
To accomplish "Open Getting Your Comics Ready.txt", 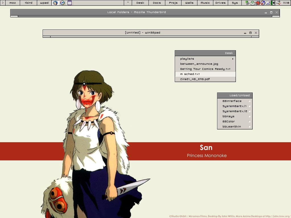I will (205, 69).
